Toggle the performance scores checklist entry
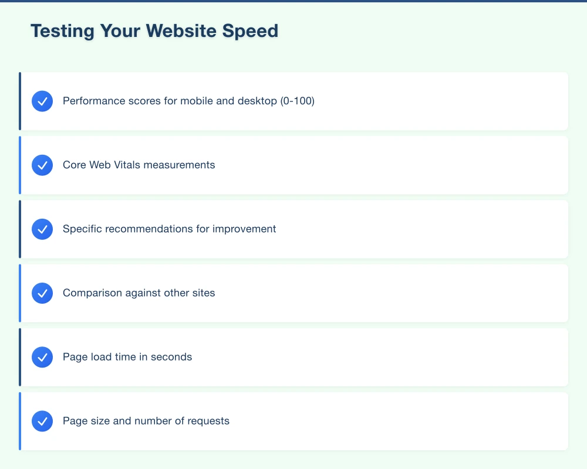587x469 pixels. point(293,101)
